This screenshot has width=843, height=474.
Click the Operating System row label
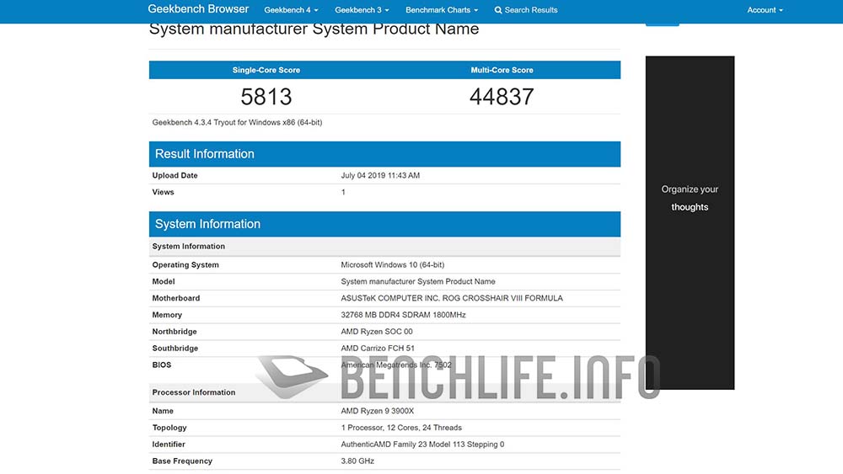185,265
